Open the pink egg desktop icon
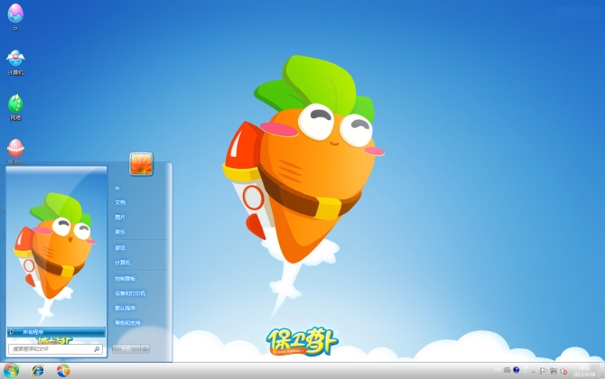The width and height of the screenshot is (605, 379). click(15, 150)
